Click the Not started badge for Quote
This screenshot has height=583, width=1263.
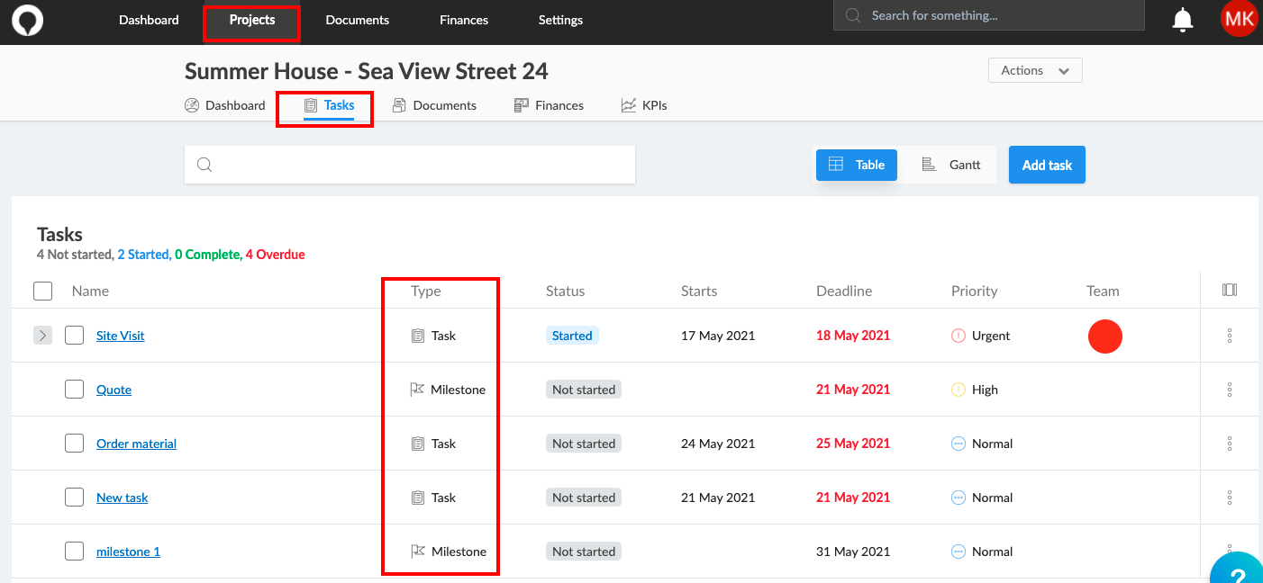point(584,390)
